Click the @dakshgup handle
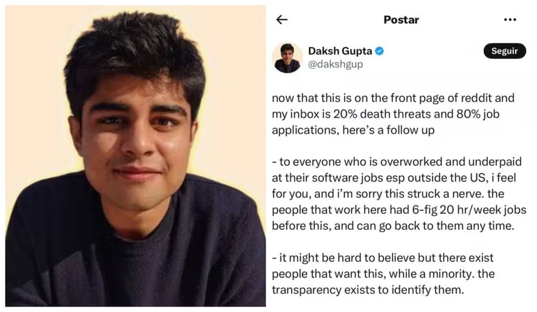This screenshot has width=537, height=312. coord(336,64)
